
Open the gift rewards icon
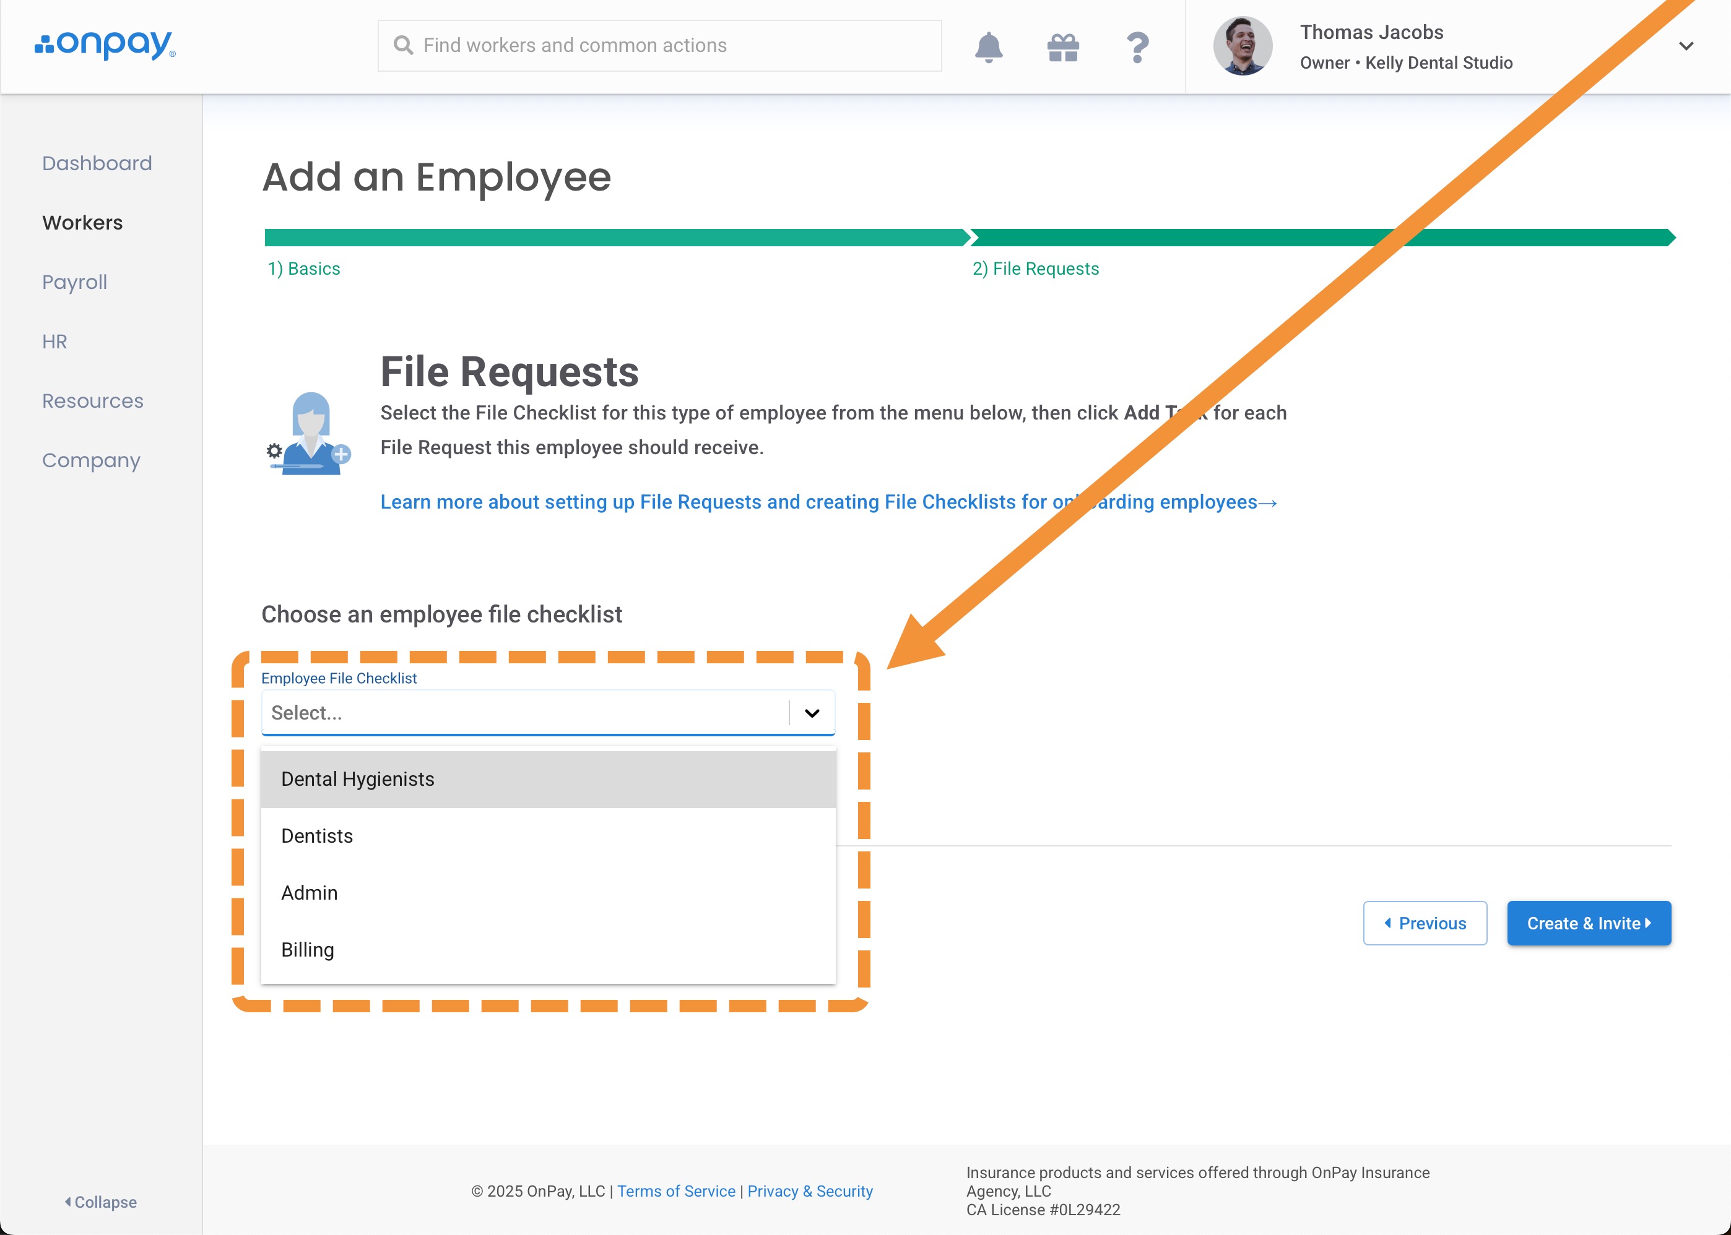point(1063,47)
